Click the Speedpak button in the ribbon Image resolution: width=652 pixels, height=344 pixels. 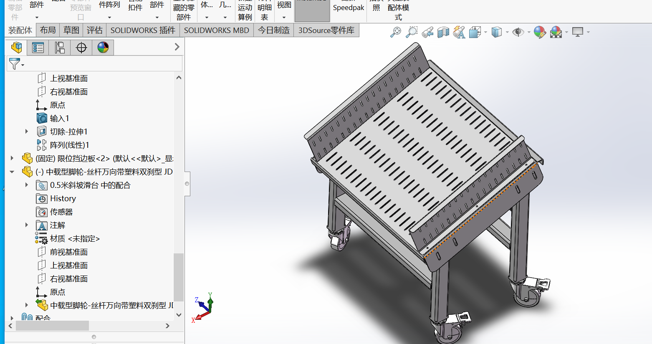click(348, 8)
